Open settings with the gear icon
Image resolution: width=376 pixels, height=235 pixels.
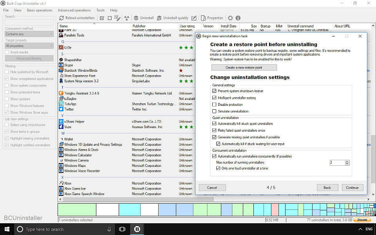(x=230, y=18)
